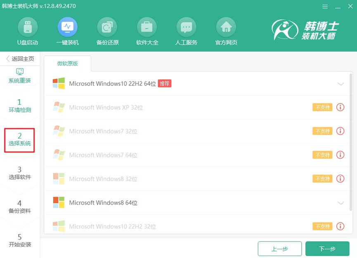Go back via 返回主页
Image resolution: width=357 pixels, height=258 pixels.
point(20,59)
